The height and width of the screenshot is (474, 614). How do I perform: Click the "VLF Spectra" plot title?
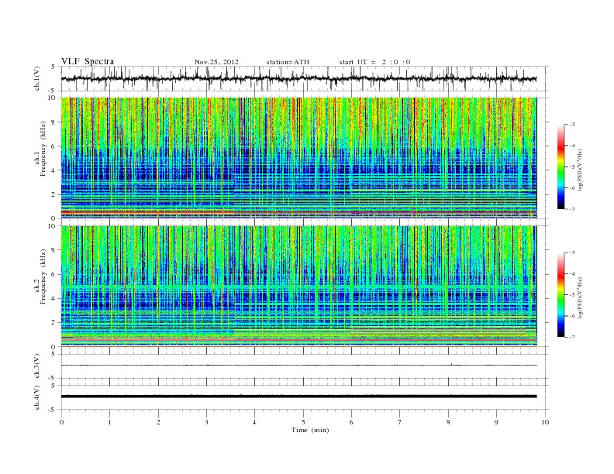coord(88,61)
